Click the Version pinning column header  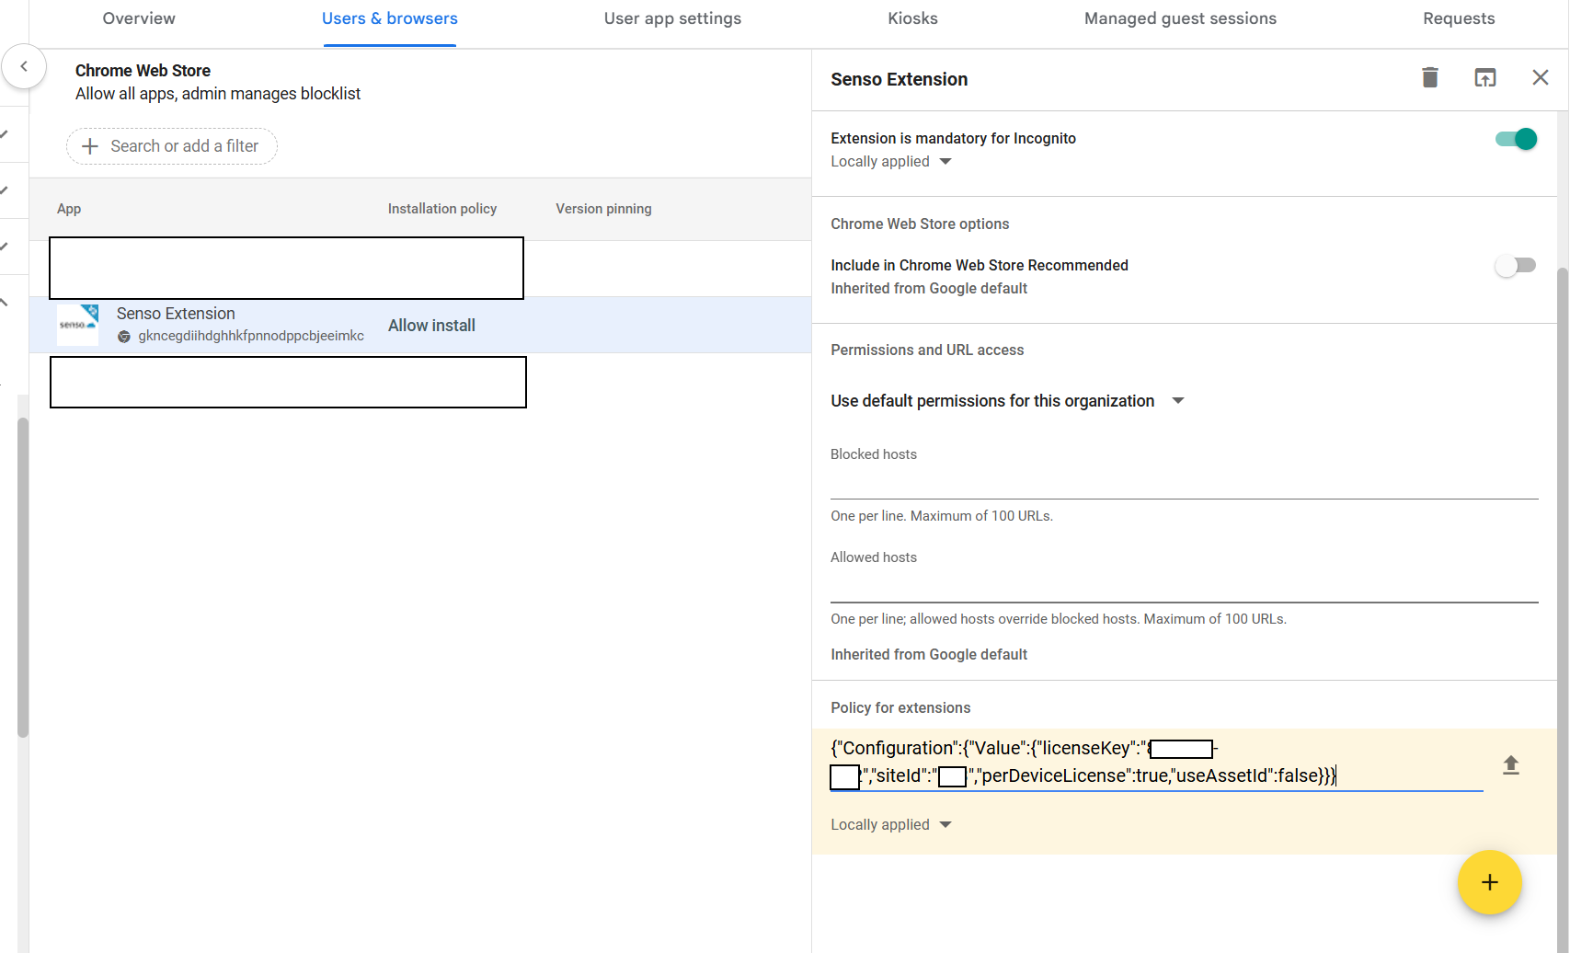603,209
